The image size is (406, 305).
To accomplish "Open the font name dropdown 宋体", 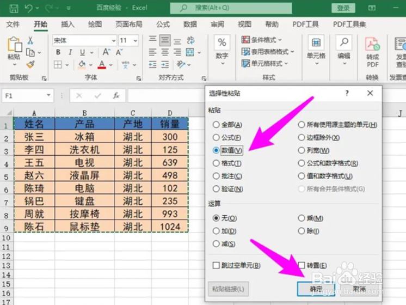I will coord(113,41).
